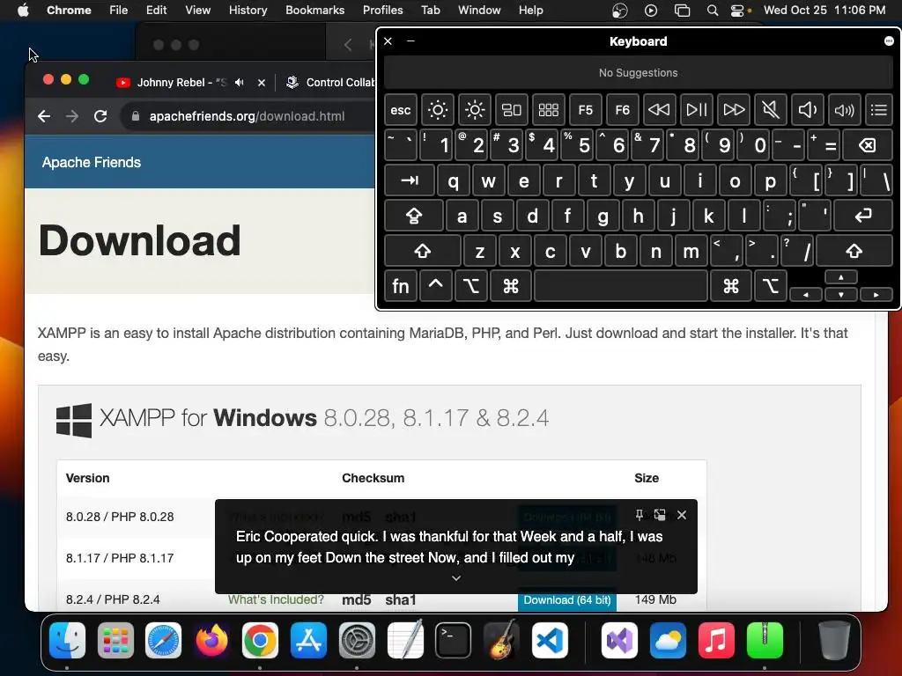Tap the F6 key
Viewport: 902px width, 676px height.
(x=623, y=110)
